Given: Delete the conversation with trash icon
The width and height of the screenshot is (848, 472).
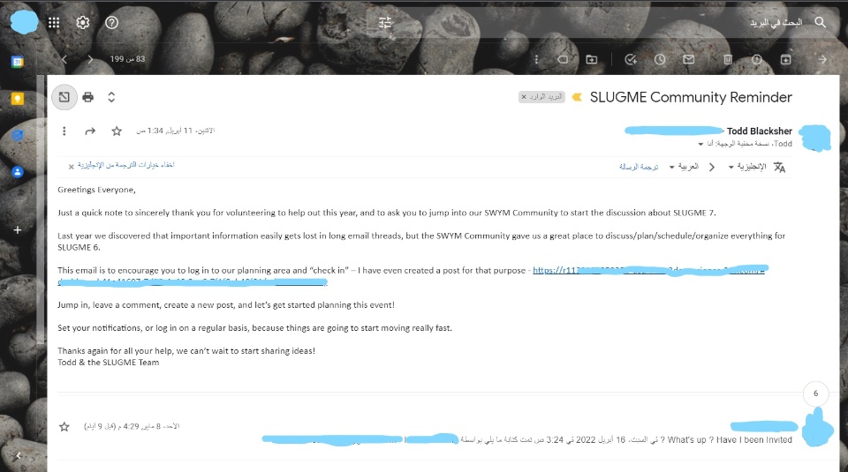Looking at the screenshot, I should (728, 59).
